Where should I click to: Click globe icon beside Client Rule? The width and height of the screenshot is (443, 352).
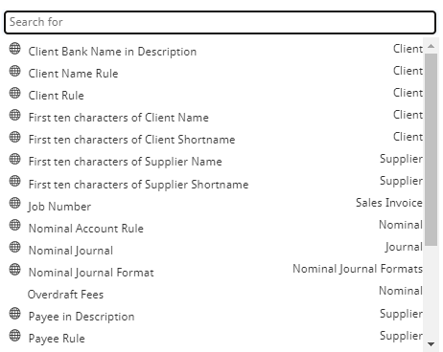click(14, 93)
